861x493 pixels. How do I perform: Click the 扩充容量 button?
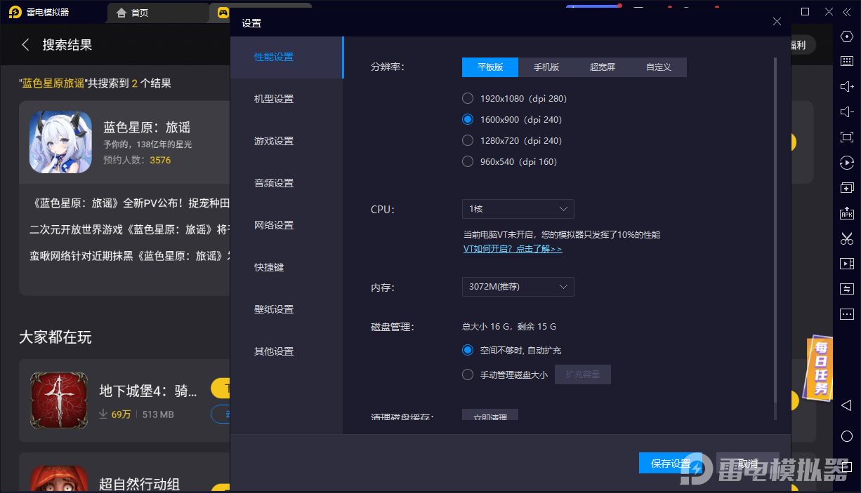point(583,374)
